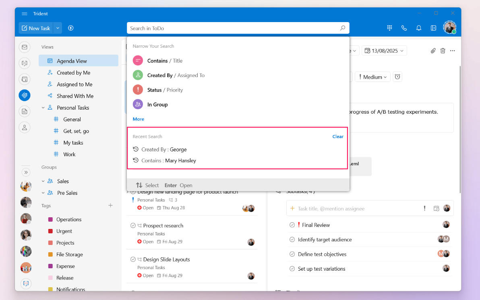Open the My tasks list
Screen dimensions: 480x300
[x=73, y=143]
